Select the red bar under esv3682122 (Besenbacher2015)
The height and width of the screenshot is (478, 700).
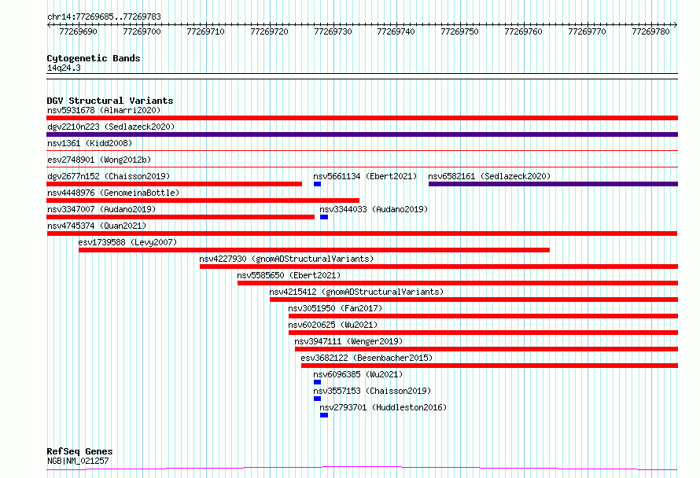click(x=489, y=366)
